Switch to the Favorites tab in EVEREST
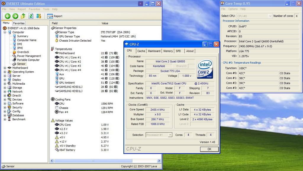The image size is (303, 171). (x=19, y=23)
